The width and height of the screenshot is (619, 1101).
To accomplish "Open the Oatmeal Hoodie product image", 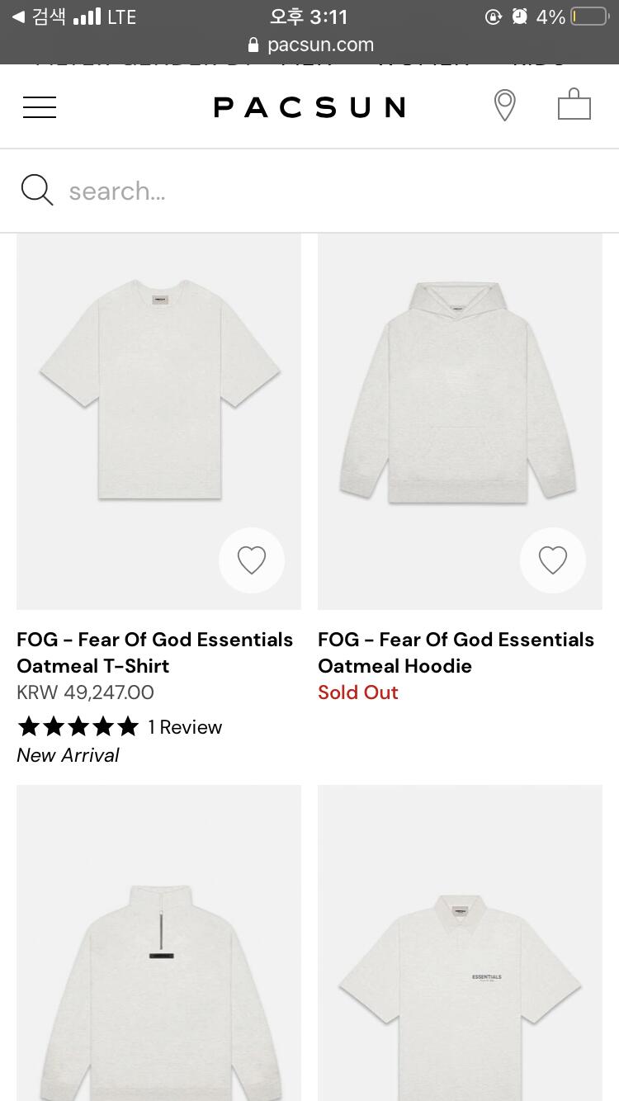I will click(459, 392).
